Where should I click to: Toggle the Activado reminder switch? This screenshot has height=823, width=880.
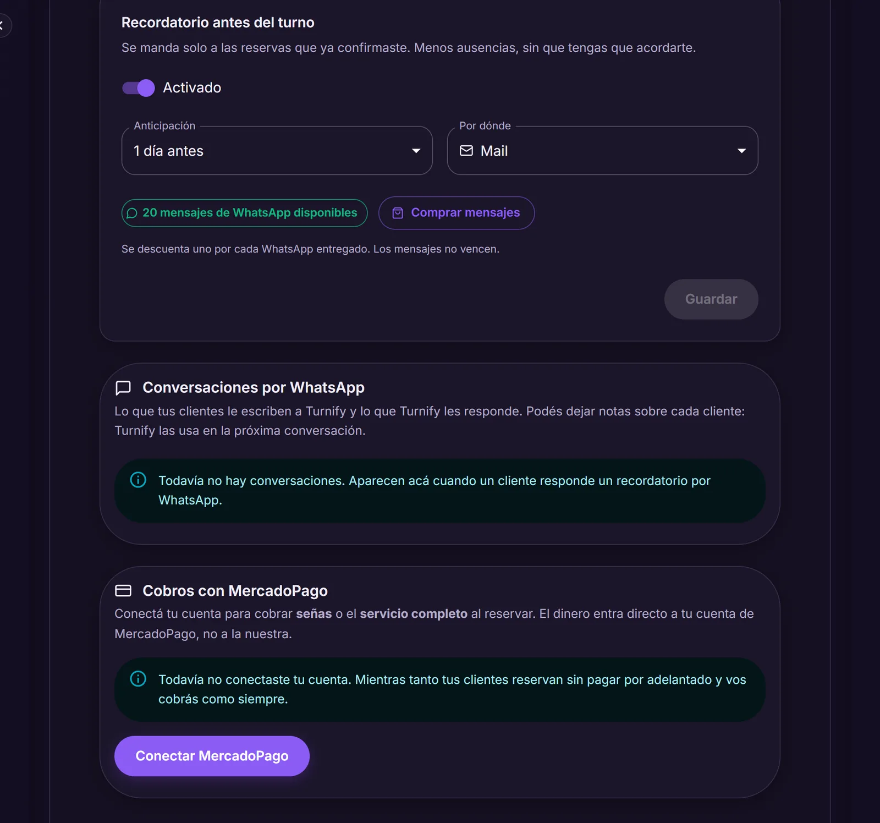139,88
